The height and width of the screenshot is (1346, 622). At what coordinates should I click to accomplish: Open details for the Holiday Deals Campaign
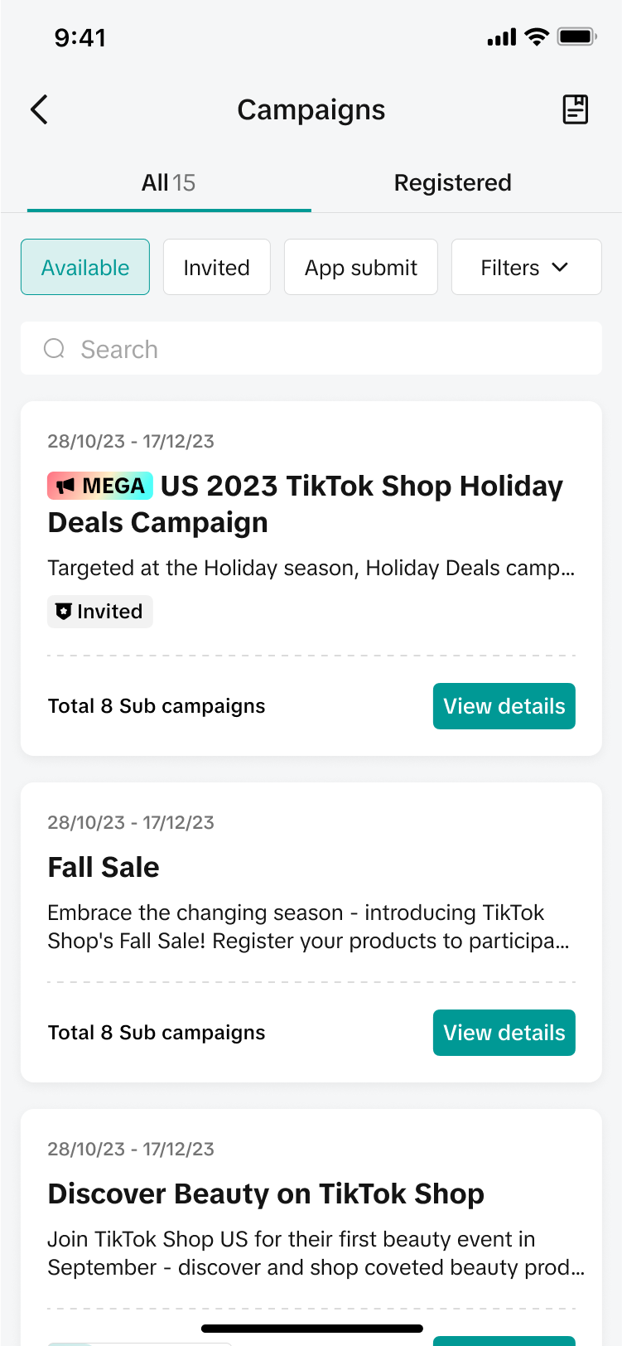pyautogui.click(x=504, y=705)
